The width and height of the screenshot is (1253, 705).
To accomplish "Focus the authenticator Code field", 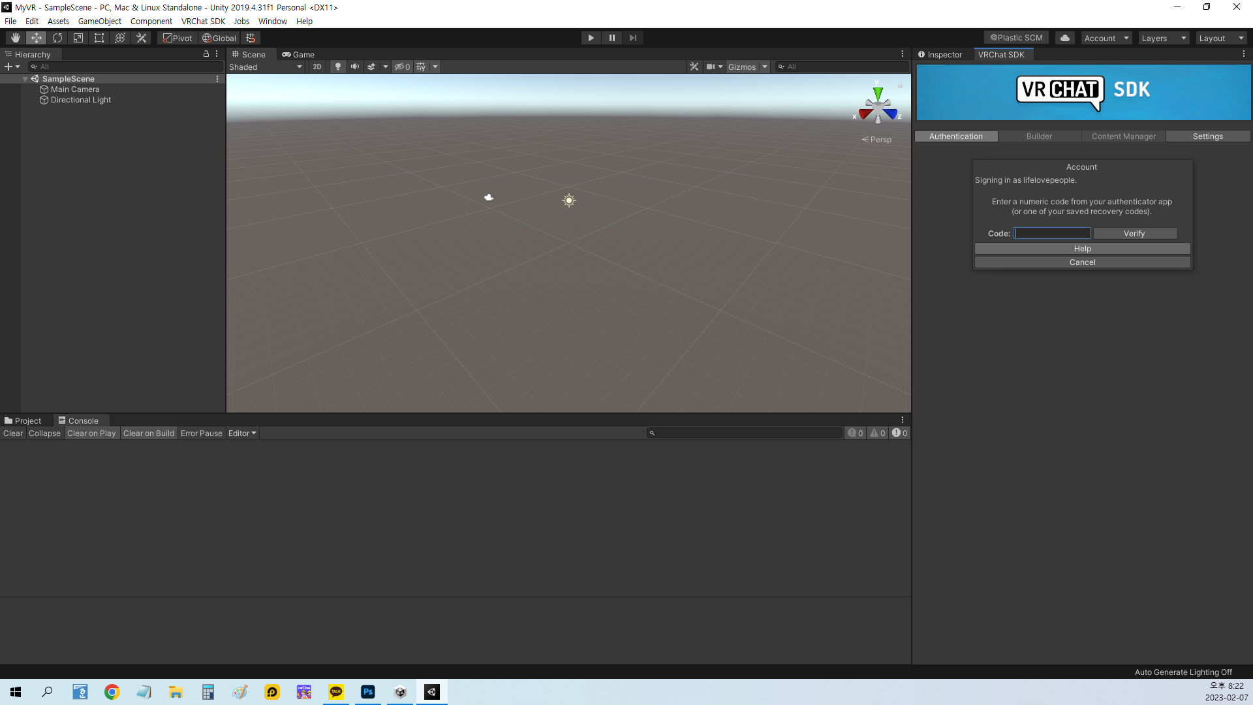I will coord(1052,233).
